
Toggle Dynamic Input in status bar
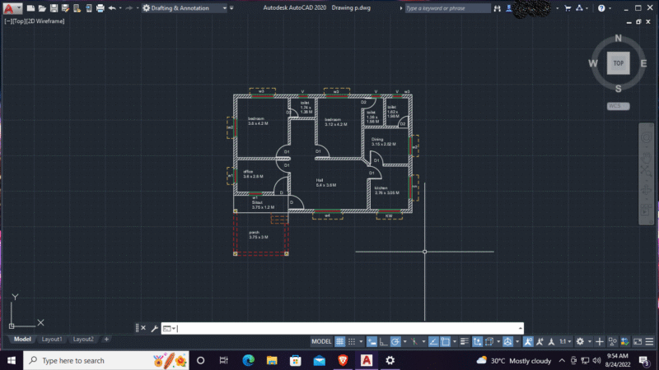click(x=372, y=341)
